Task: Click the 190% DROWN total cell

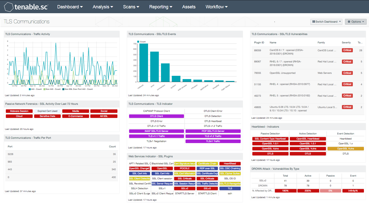Action: click(x=285, y=191)
